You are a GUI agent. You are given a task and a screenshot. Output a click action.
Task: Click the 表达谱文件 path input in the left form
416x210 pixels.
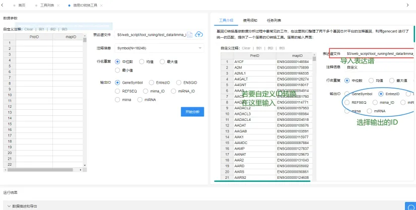150,34
